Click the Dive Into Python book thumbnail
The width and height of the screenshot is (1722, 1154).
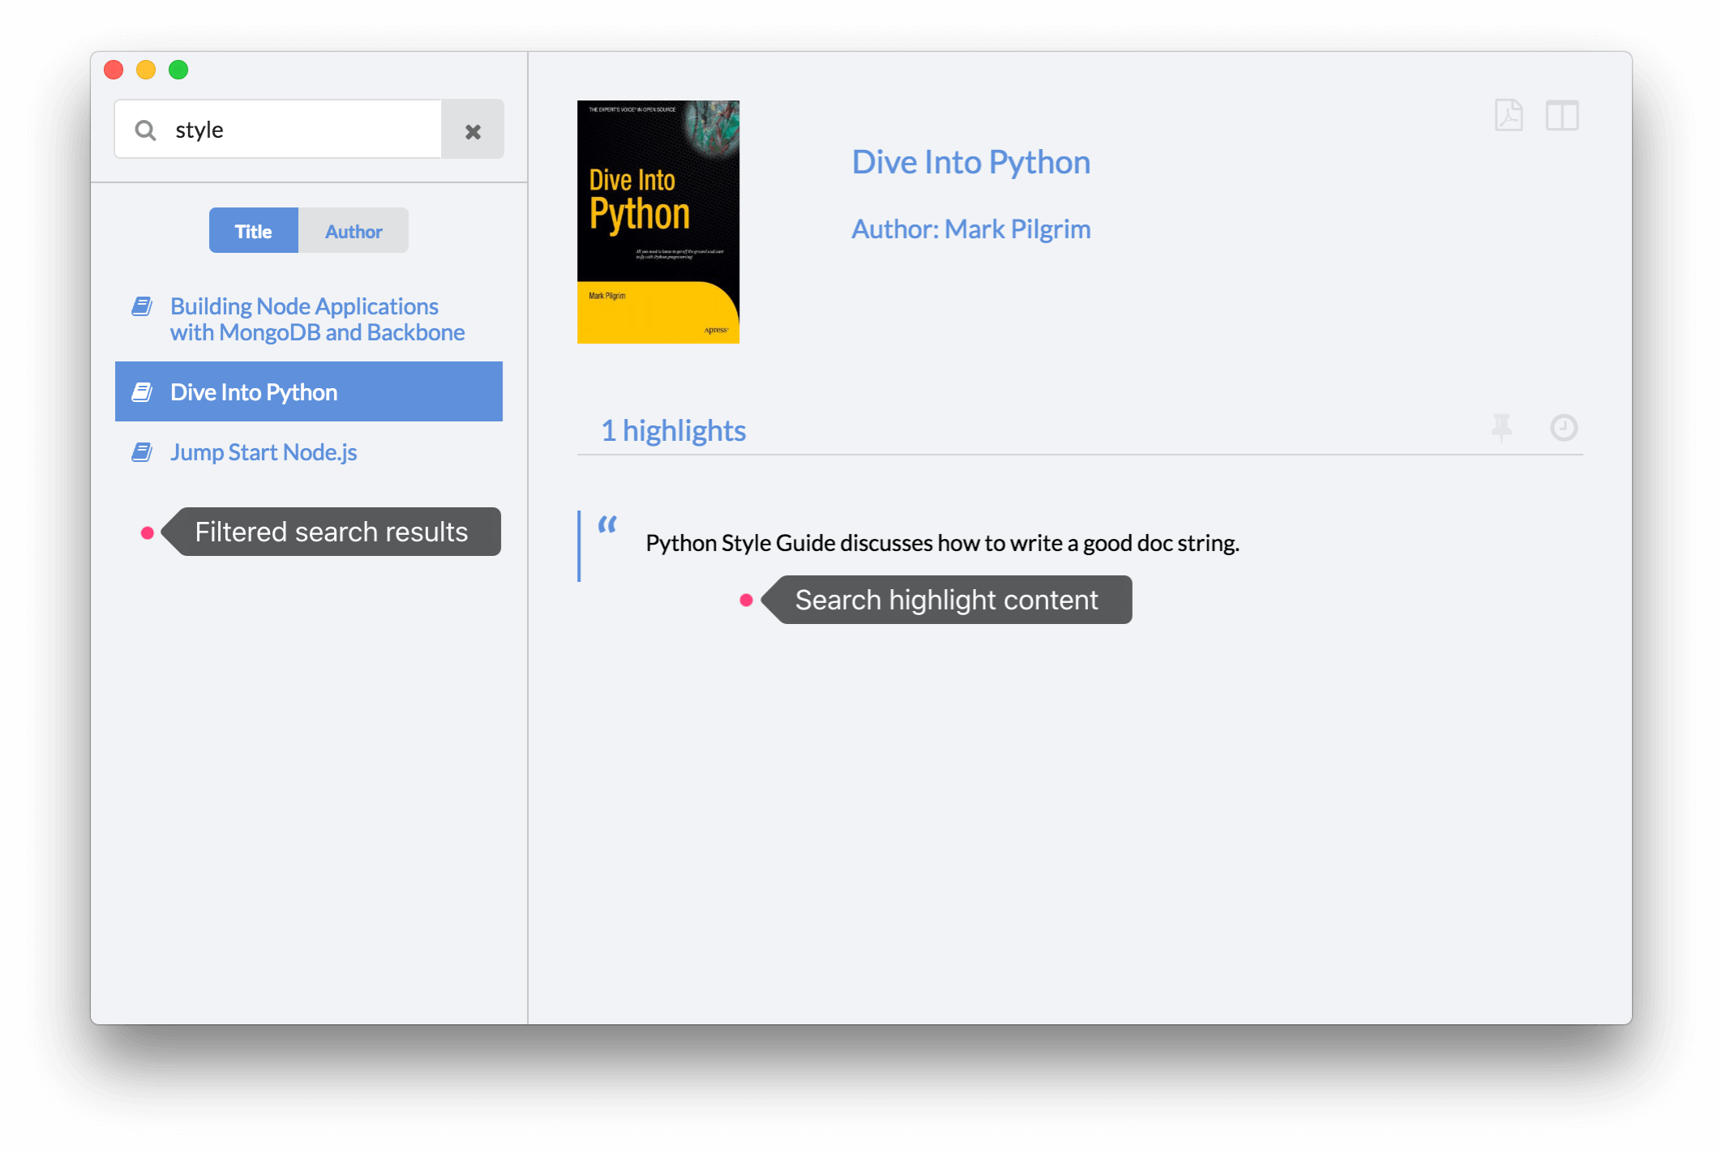pos(658,221)
